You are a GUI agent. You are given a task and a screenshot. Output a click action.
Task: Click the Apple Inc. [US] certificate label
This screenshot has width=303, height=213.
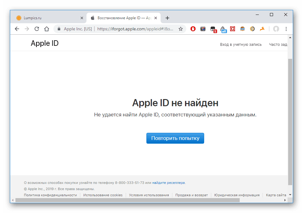[78, 29]
